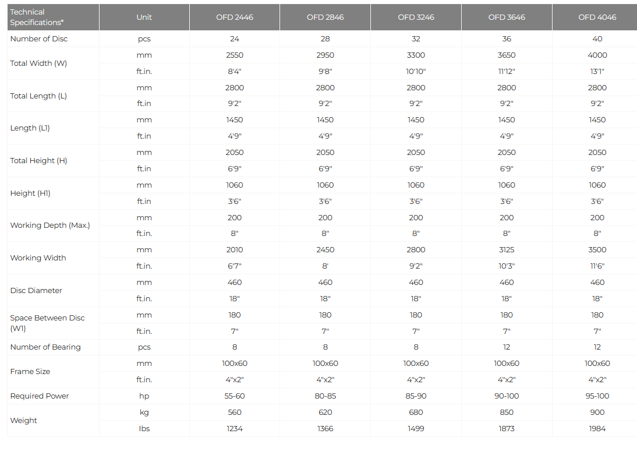Click the Technical Specifications header cell
Viewport: 637px width, 451px height.
pyautogui.click(x=36, y=17)
